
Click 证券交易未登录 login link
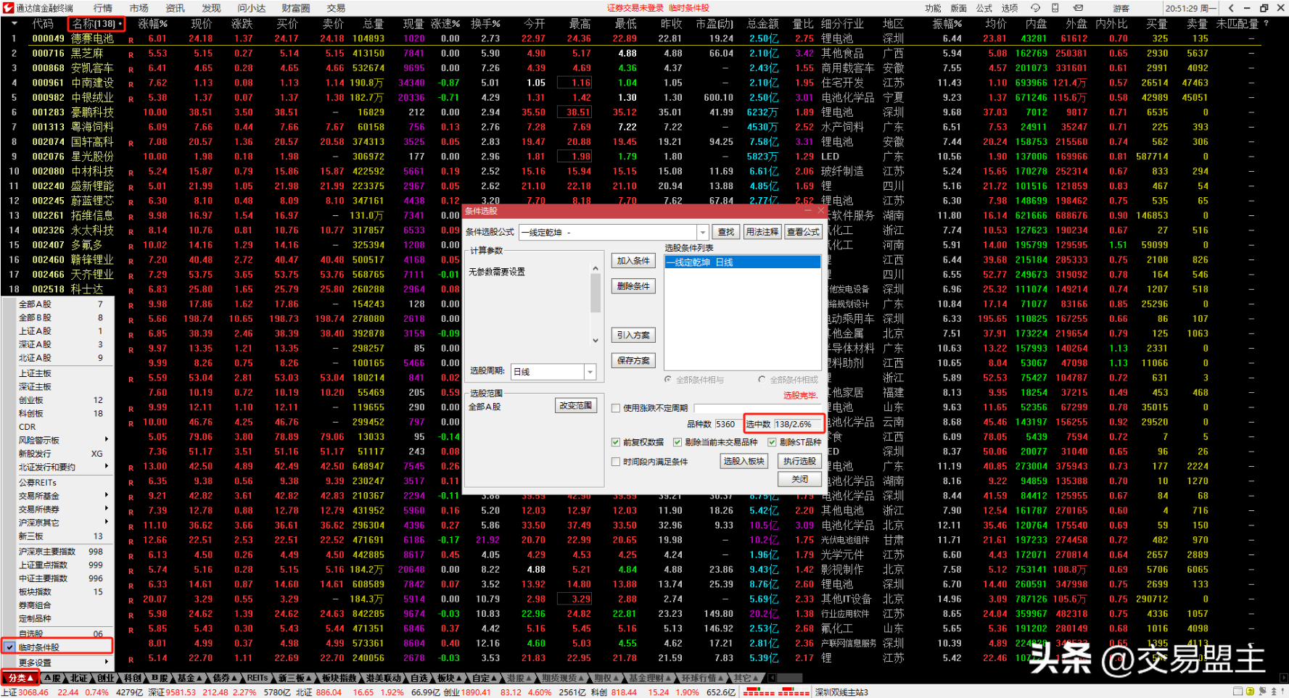coord(635,8)
